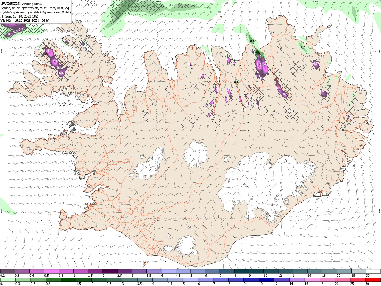Click the white 30 swatch ending the upper legend row
Screen dimensions: 381x286
(373, 271)
